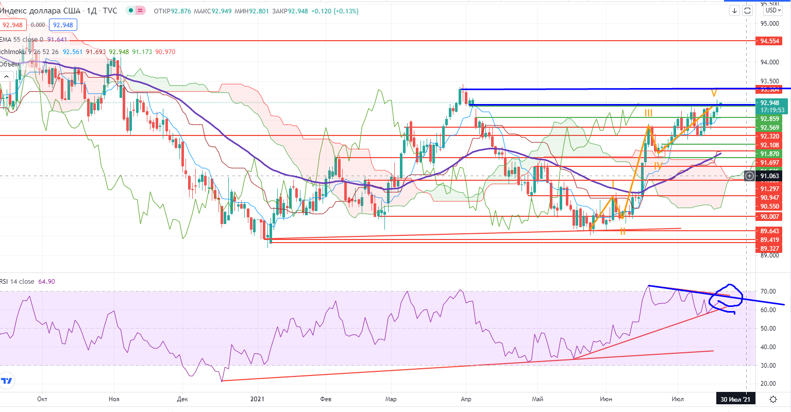Open the 1Д timeframe selector

click(91, 10)
